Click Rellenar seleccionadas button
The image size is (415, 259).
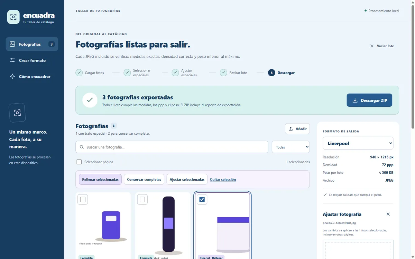pos(100,180)
